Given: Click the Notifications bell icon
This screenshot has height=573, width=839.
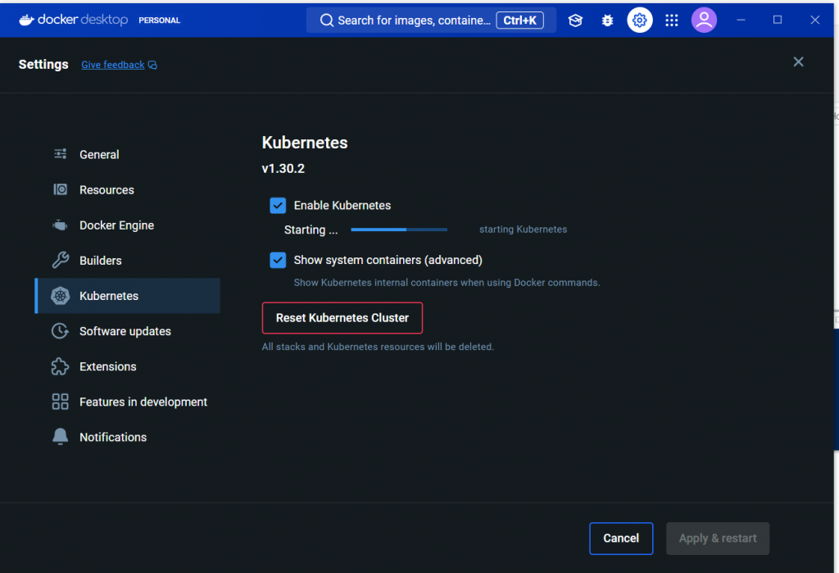Looking at the screenshot, I should pos(60,437).
